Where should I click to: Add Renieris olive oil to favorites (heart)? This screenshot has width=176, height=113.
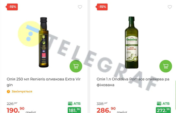80,7
